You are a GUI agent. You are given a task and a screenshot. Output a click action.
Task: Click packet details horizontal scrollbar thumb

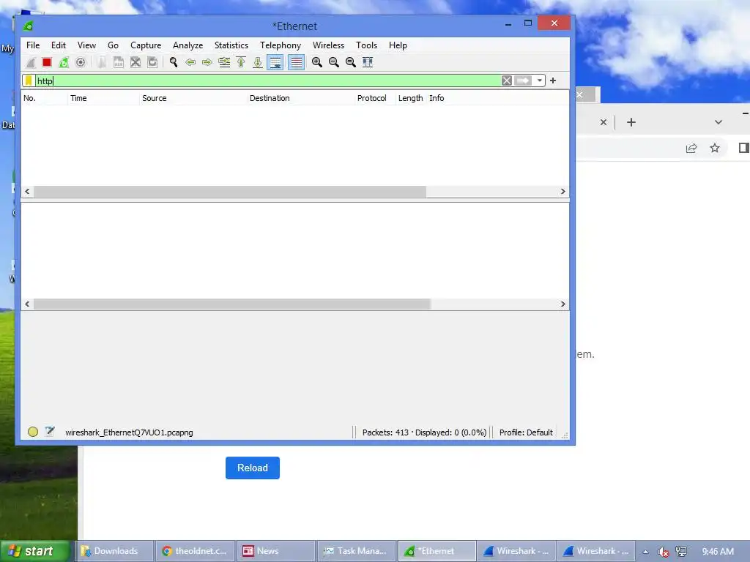click(232, 304)
